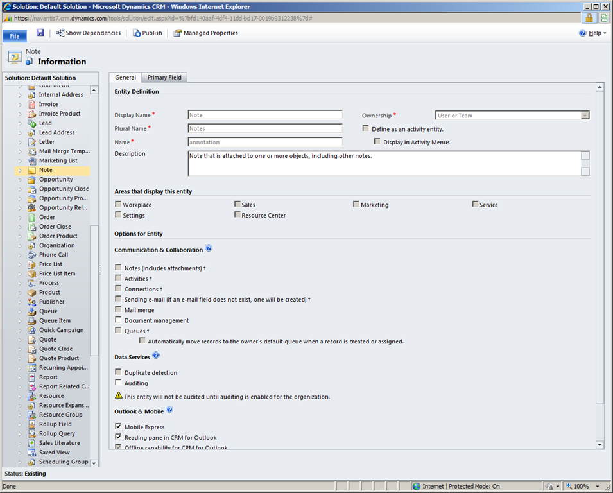613x493 pixels.
Task: Click the Communication & Collaboration help icon
Action: [x=209, y=249]
